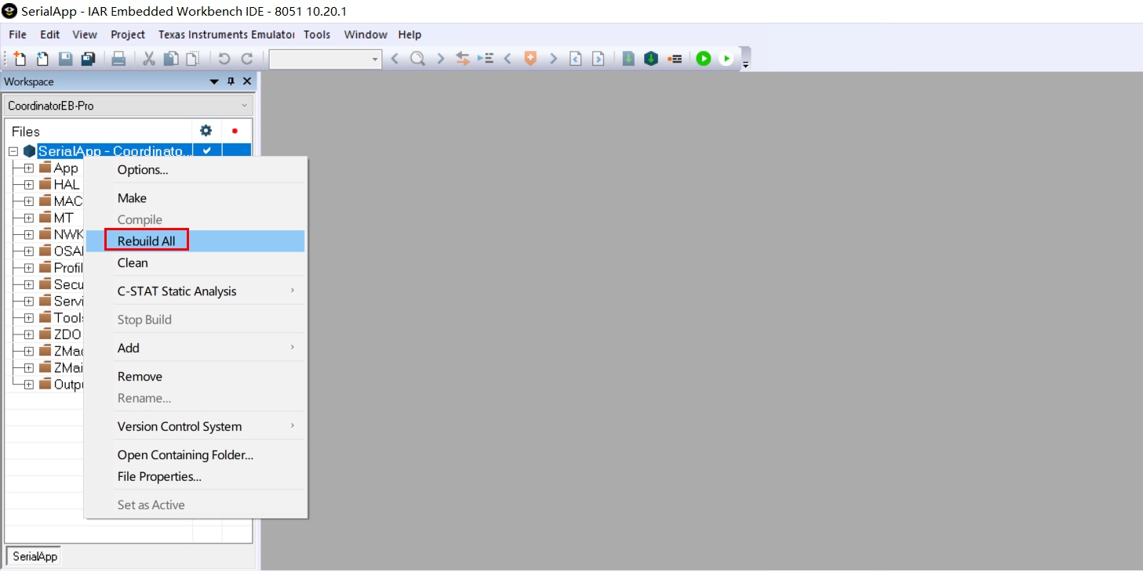Click the Save All toolbar icon

point(88,59)
